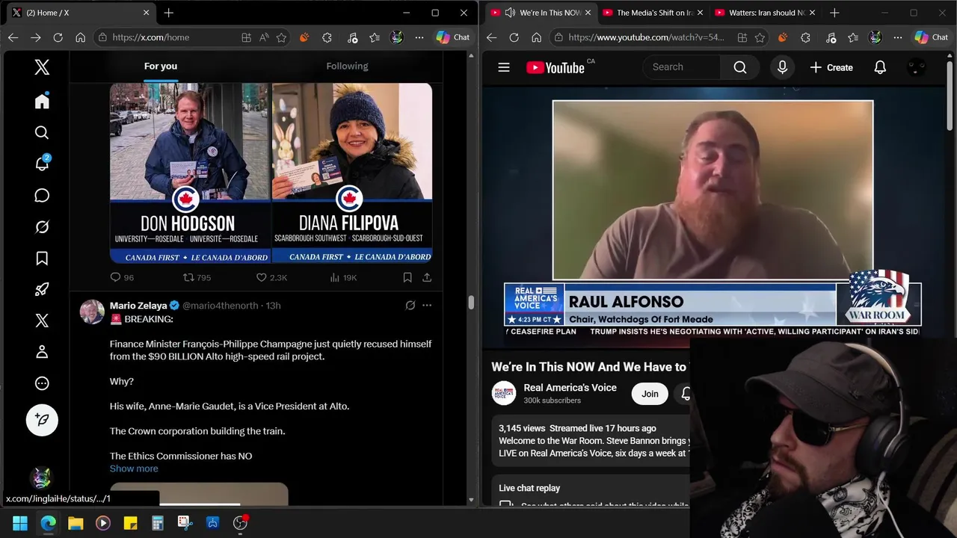
Task: Open More options circle in X sidebar
Action: coord(42,383)
